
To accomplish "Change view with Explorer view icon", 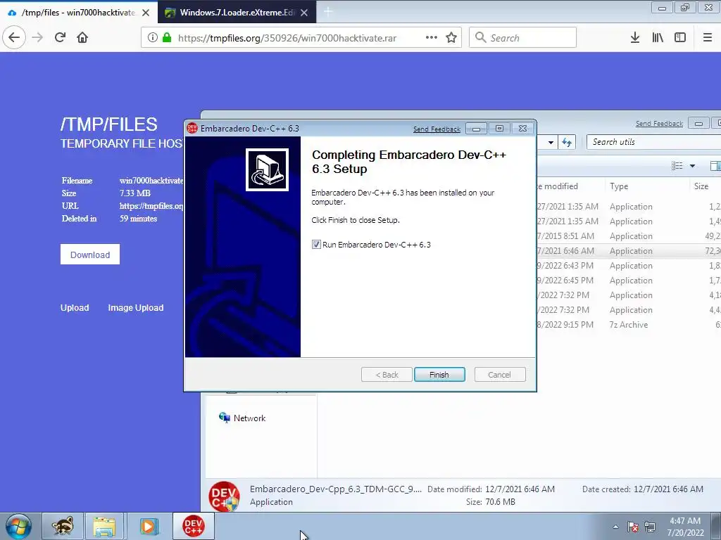I will (677, 166).
